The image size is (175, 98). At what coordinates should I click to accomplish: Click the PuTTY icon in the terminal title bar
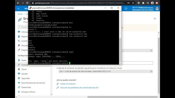click(x=30, y=8)
